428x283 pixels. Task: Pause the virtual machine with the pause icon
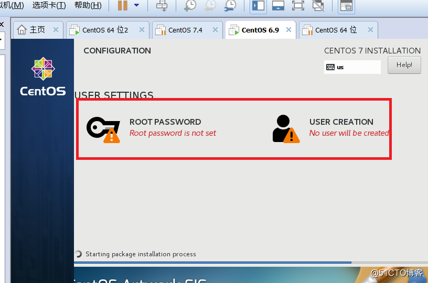coord(123,5)
